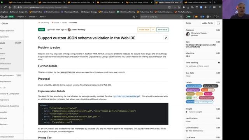
Task: Collapse the right sidebar with chevron toggle
Action: (219, 23)
